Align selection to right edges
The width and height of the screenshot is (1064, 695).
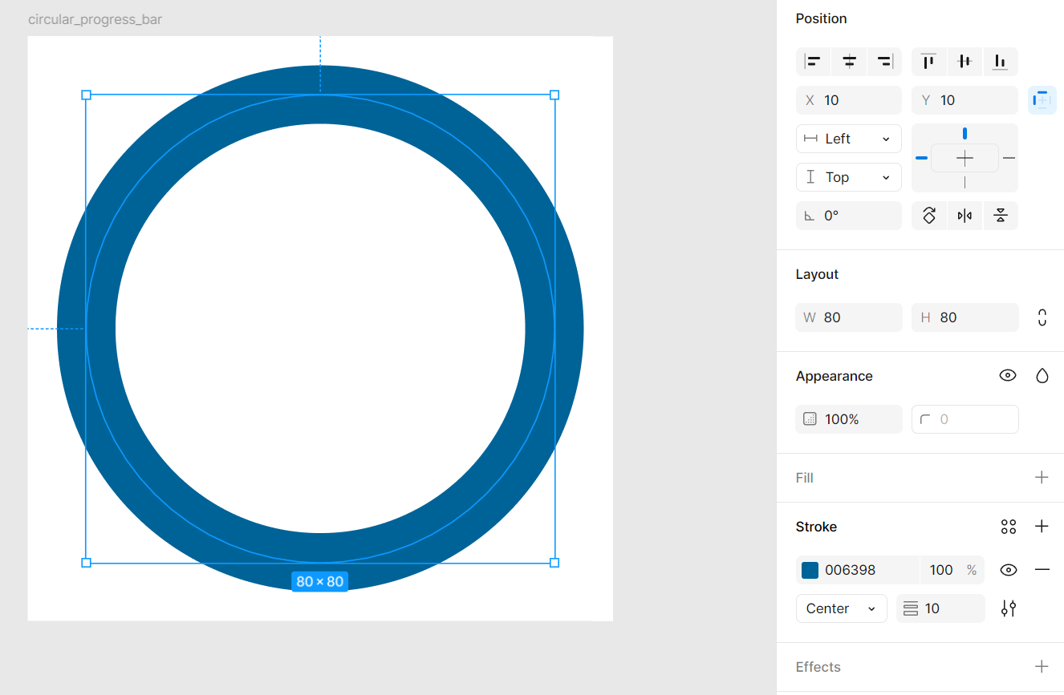885,62
